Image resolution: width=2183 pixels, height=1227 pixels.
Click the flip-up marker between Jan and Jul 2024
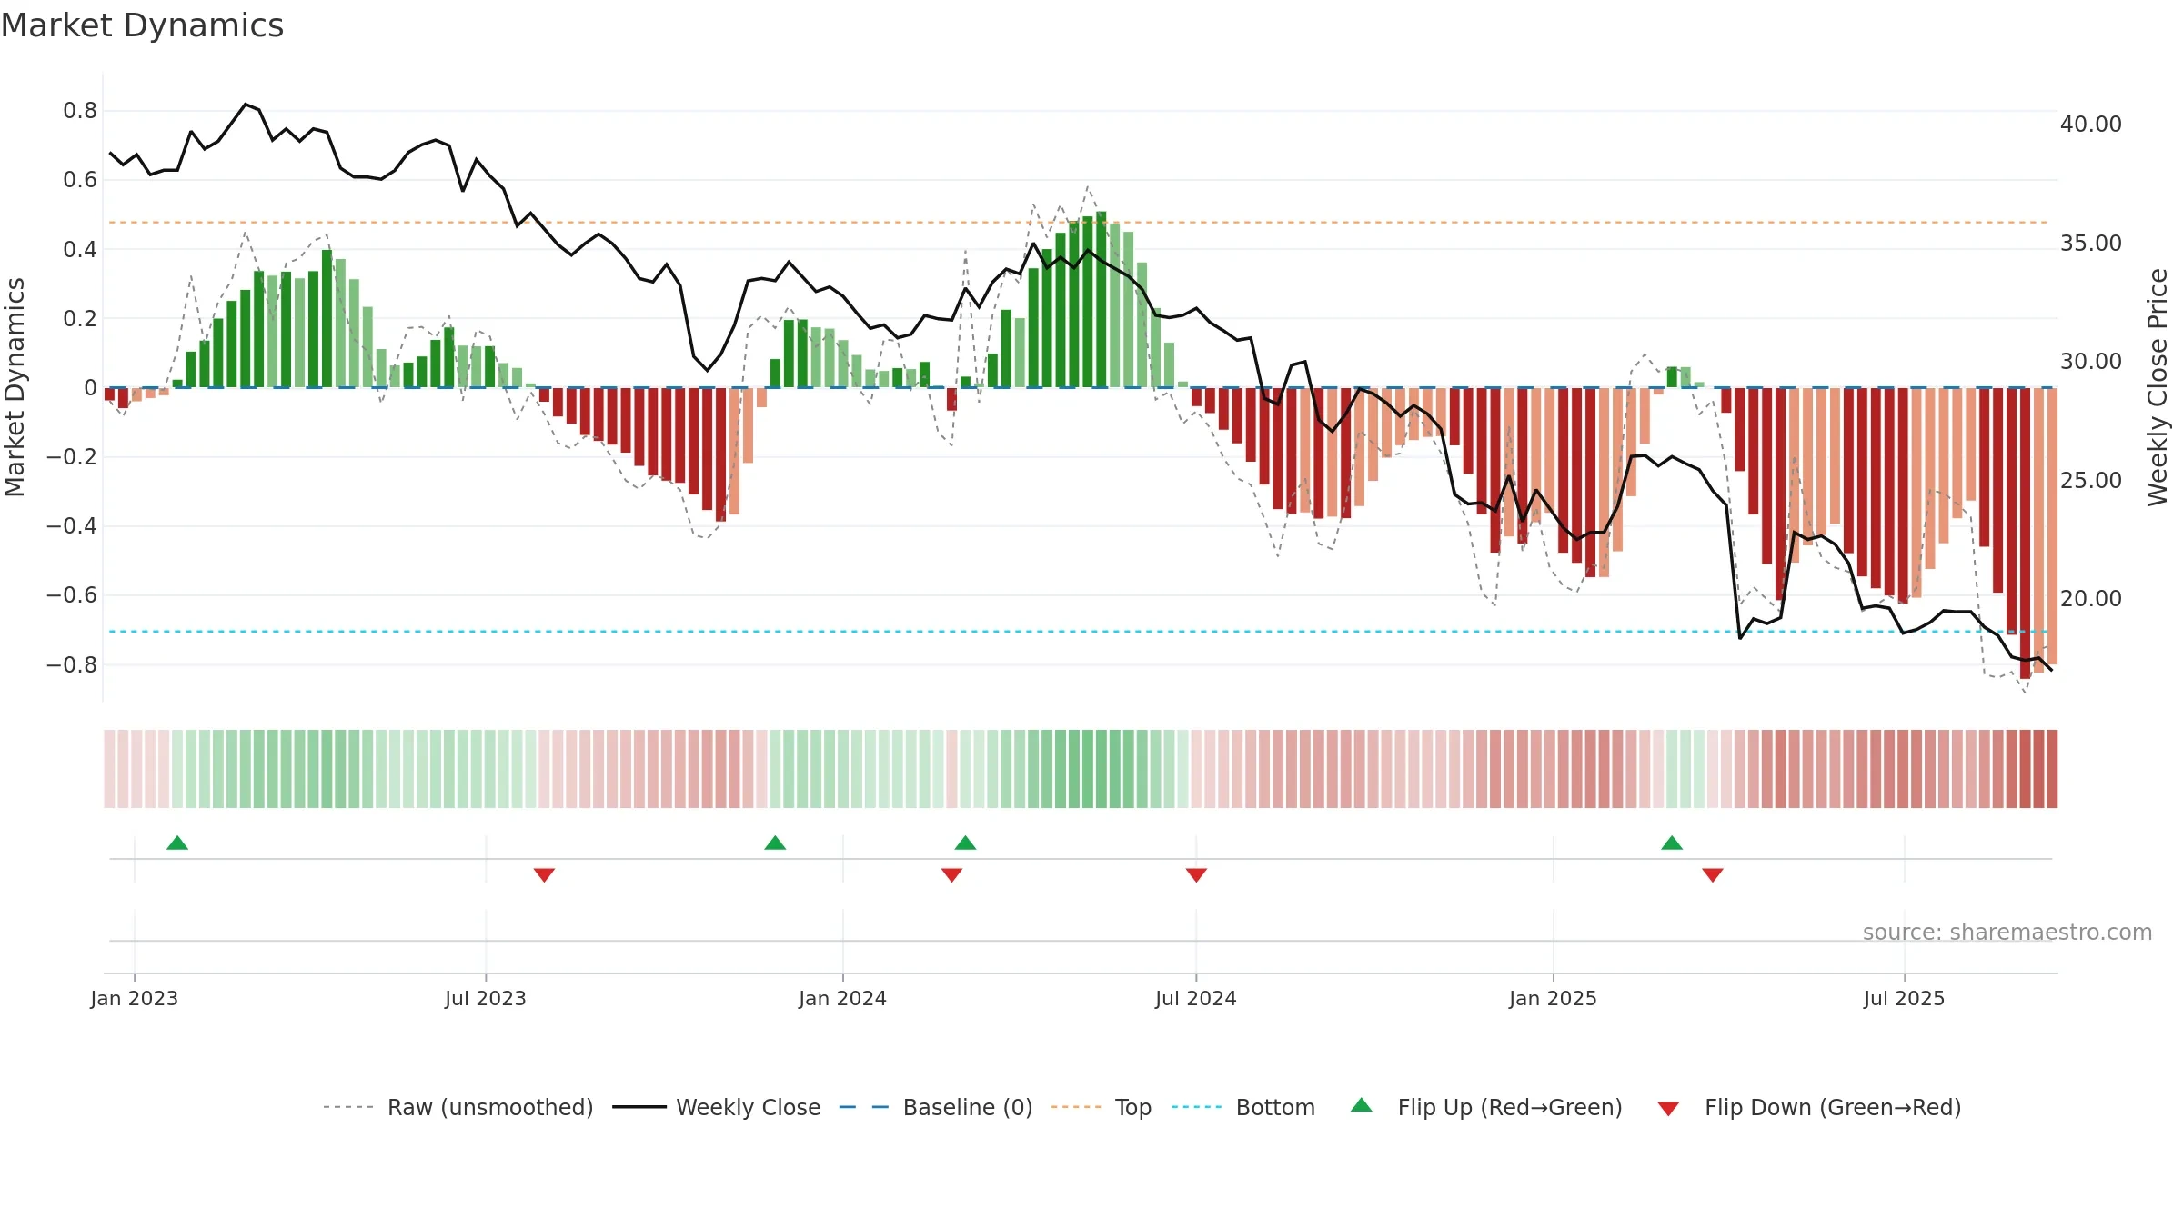[965, 843]
